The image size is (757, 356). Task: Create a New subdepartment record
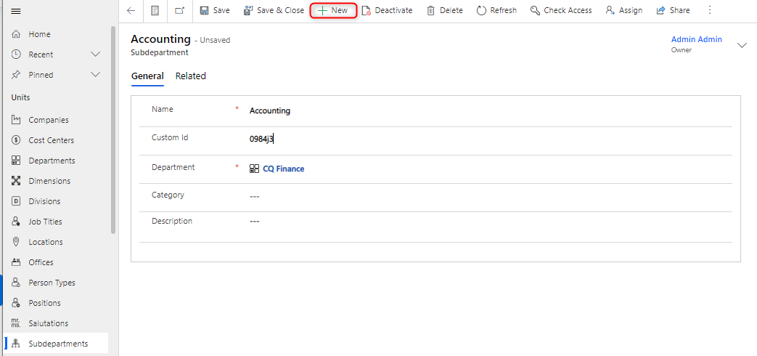point(333,11)
